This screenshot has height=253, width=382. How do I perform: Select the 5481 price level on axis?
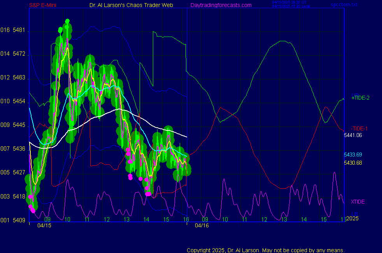tap(19, 30)
